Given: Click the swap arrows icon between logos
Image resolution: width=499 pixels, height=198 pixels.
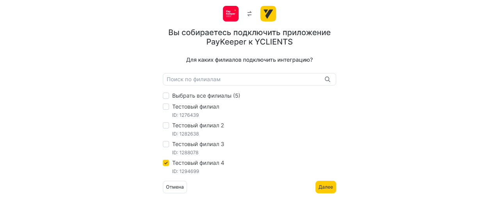Looking at the screenshot, I should 249,14.
